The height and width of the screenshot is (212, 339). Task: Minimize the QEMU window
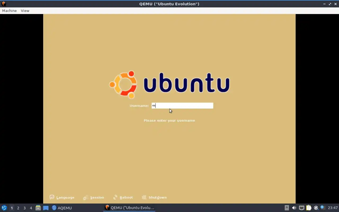(x=324, y=4)
